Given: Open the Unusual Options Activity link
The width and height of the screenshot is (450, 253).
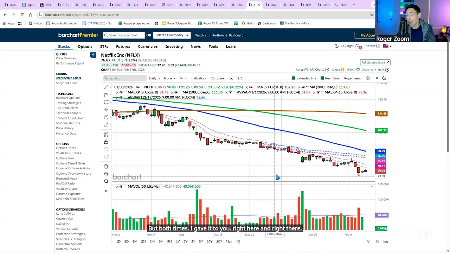Looking at the screenshot, I should coord(73,168).
